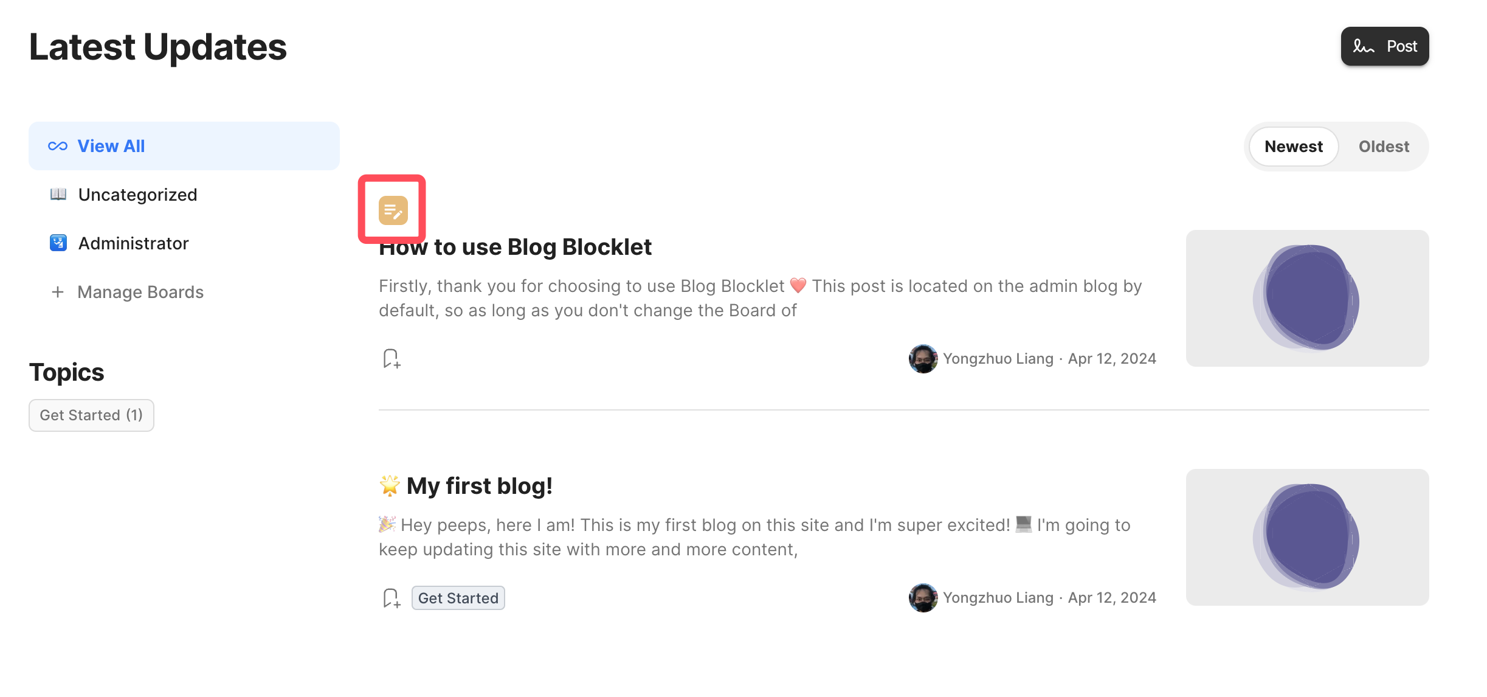Screen dimensions: 1487x697
Task: Filter by 'Get Started (1)' topic
Action: pyautogui.click(x=91, y=415)
